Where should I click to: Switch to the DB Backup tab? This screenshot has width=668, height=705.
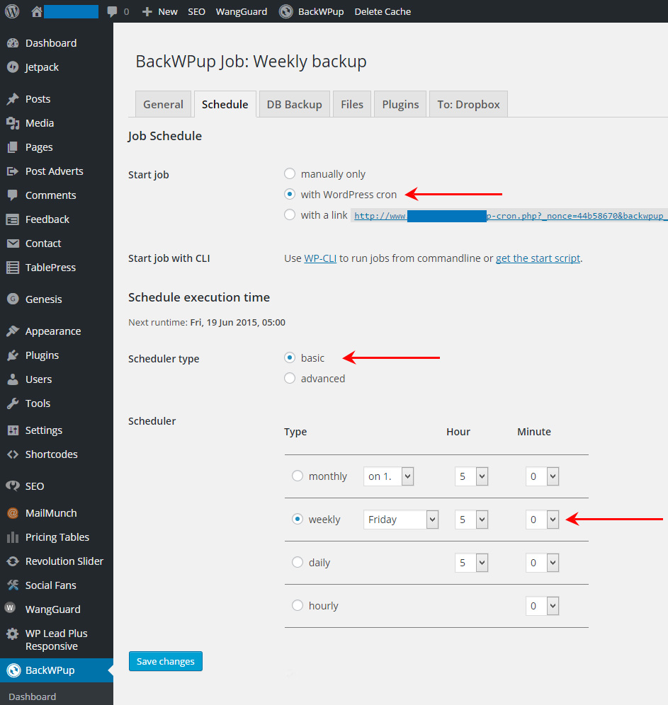(x=294, y=103)
